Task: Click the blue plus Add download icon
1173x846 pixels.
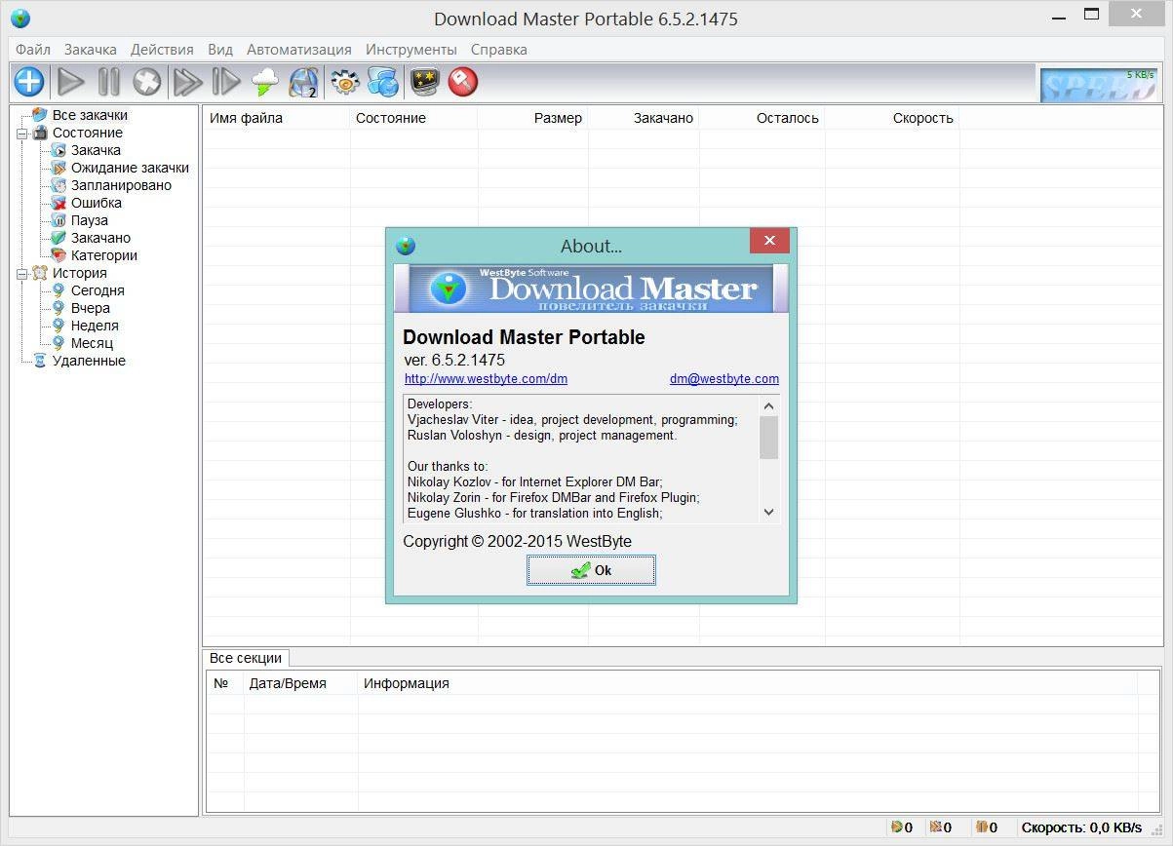Action: (29, 82)
